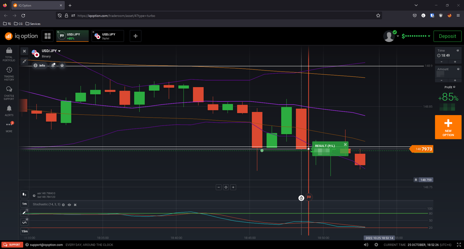Save page to Pocket

pyautogui.click(x=415, y=16)
